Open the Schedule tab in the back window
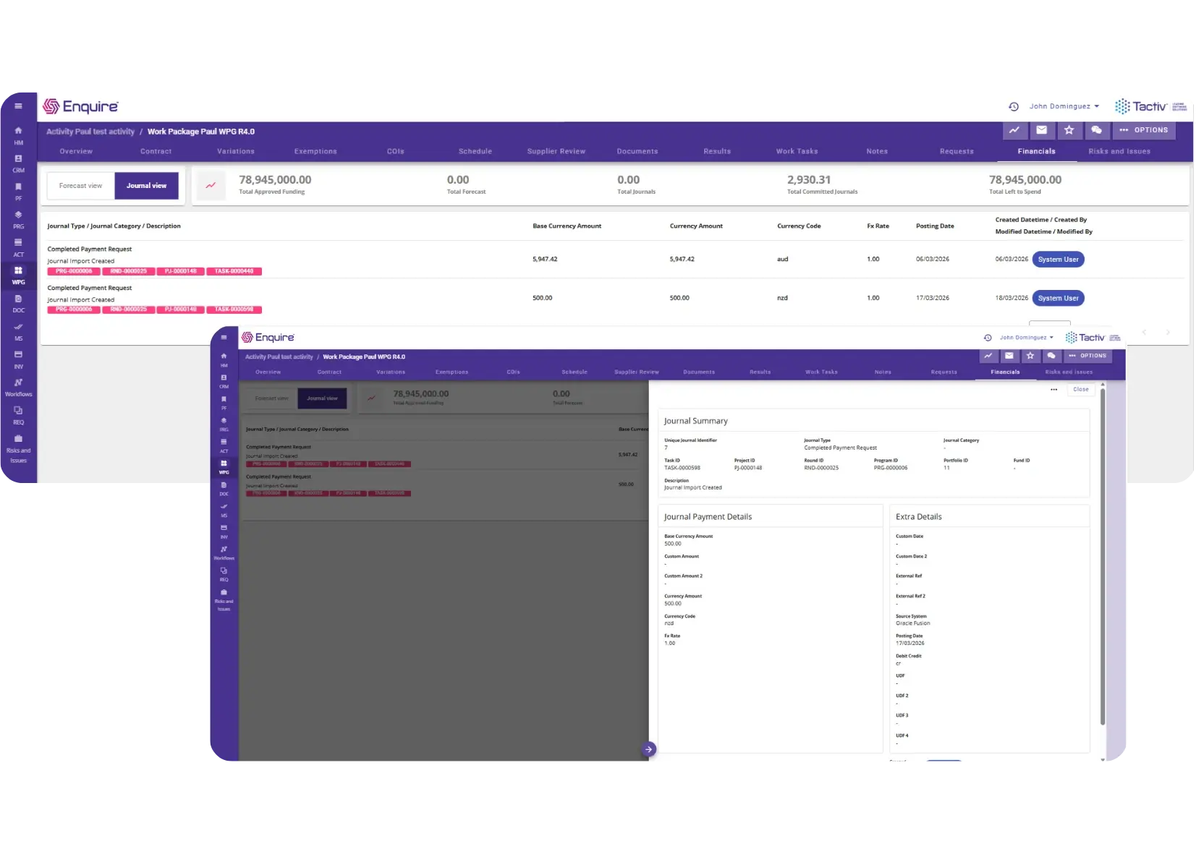The width and height of the screenshot is (1196, 854). (x=475, y=152)
